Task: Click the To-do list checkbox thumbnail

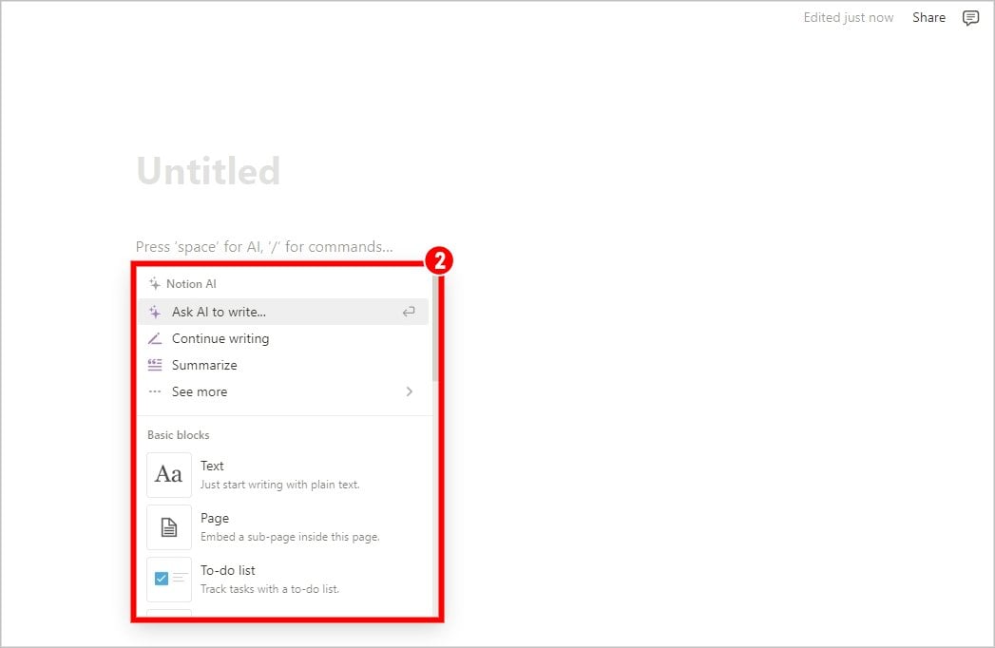Action: click(x=169, y=579)
